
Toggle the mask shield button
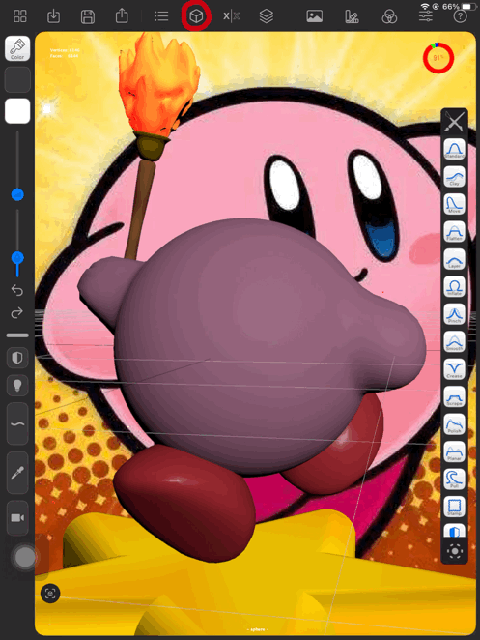coord(17,359)
